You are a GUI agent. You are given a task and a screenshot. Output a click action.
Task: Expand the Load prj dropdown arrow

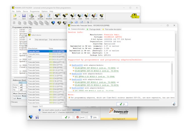[x=36, y=16]
